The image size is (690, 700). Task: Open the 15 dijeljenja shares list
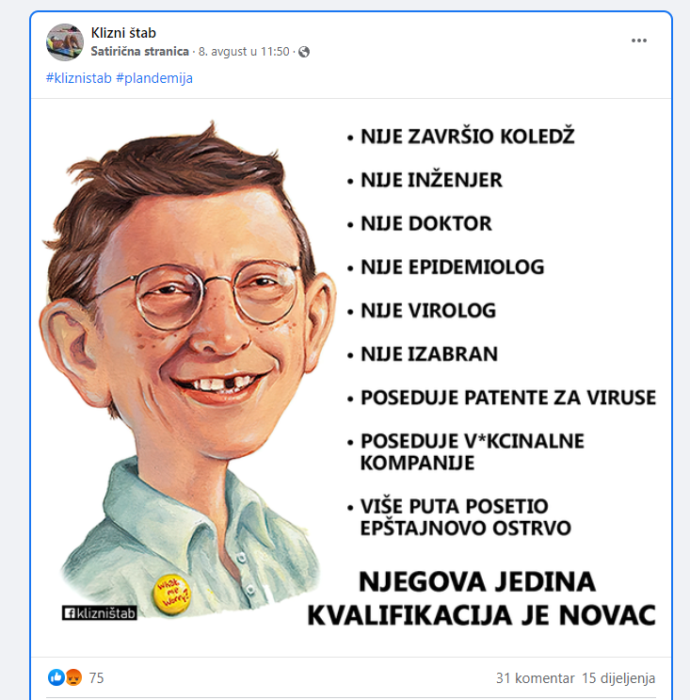(618, 678)
